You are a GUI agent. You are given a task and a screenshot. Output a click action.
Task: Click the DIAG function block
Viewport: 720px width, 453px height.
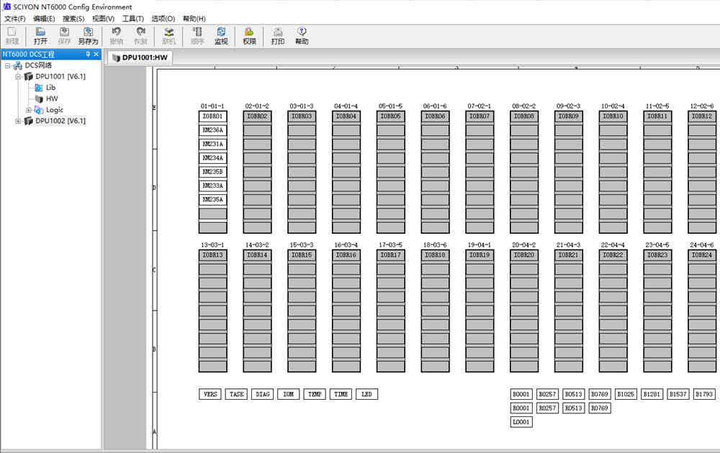click(x=263, y=394)
